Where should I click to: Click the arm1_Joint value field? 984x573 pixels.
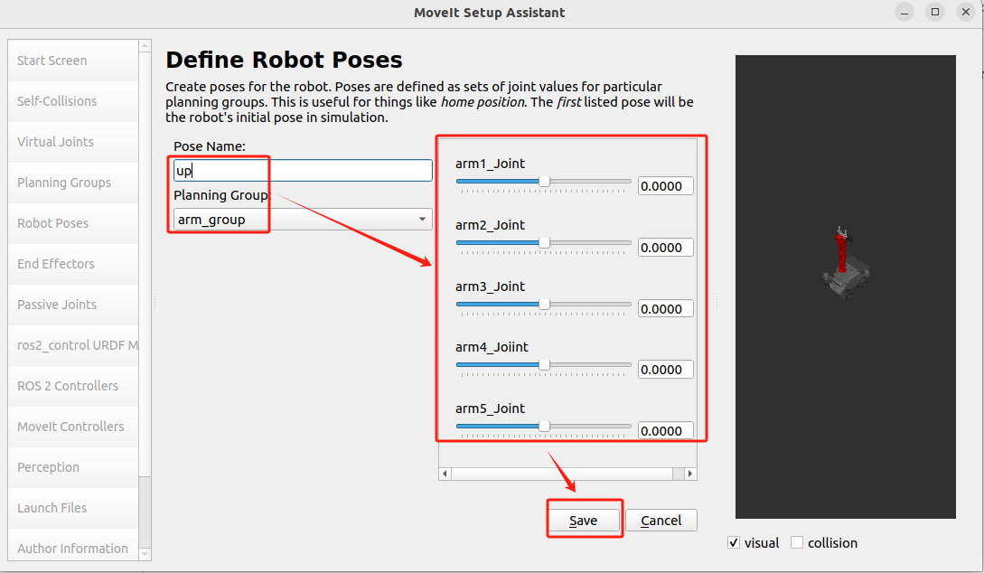pos(665,186)
